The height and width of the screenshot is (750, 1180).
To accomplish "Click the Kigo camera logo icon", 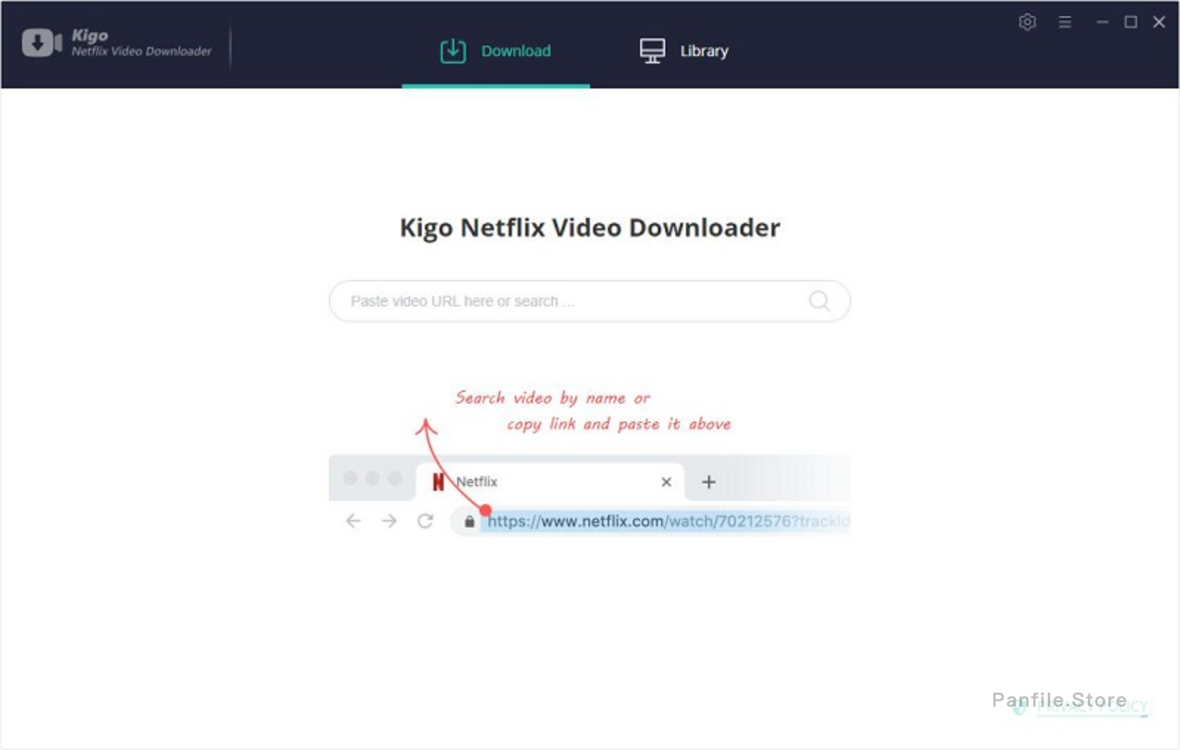I will 41,43.
